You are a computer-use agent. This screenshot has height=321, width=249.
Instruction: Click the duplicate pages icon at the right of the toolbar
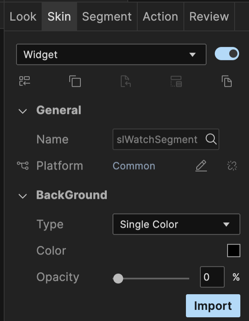pos(227,81)
